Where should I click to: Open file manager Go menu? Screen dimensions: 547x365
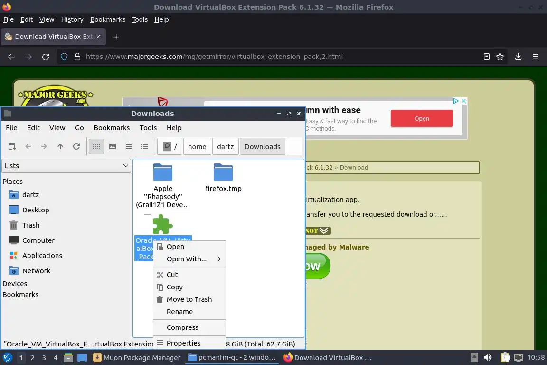click(80, 128)
